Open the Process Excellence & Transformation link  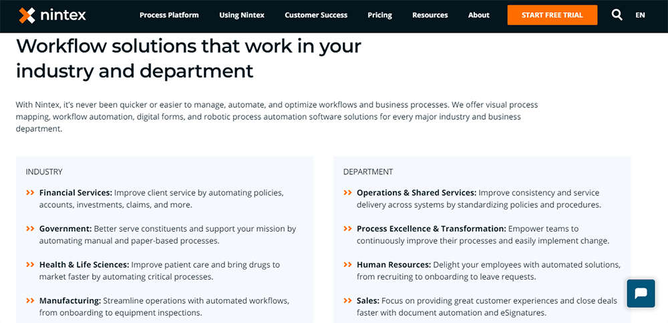coord(432,229)
